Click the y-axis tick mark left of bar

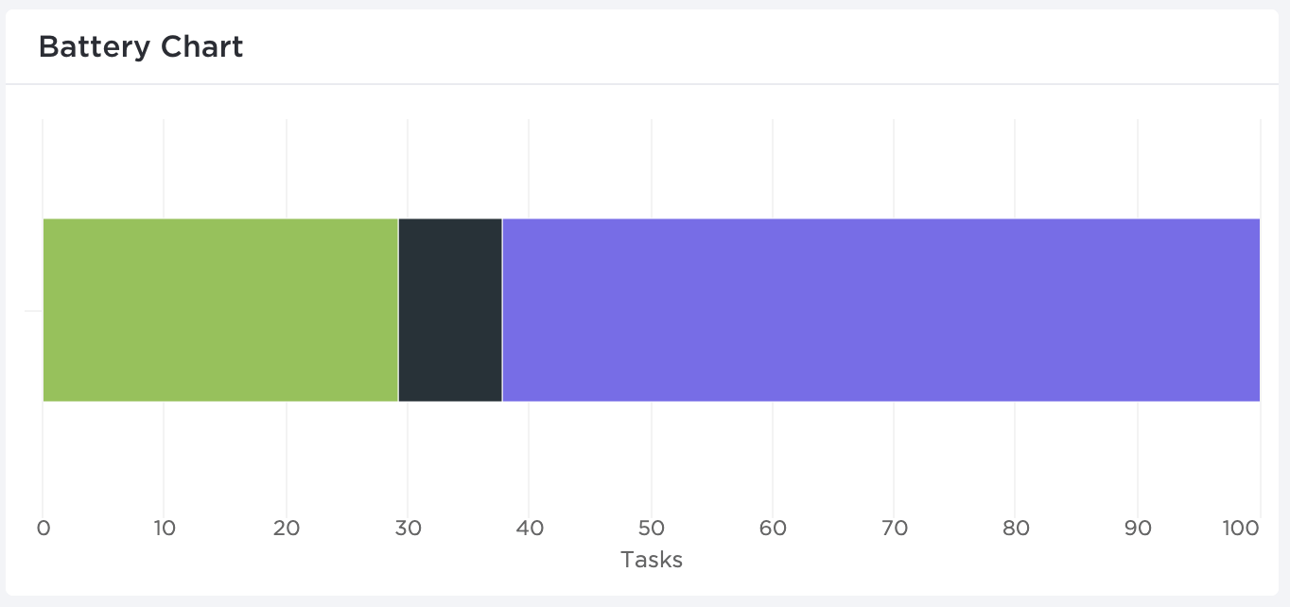tap(33, 310)
